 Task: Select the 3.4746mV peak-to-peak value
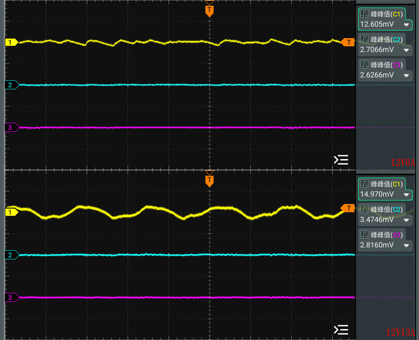tap(377, 219)
